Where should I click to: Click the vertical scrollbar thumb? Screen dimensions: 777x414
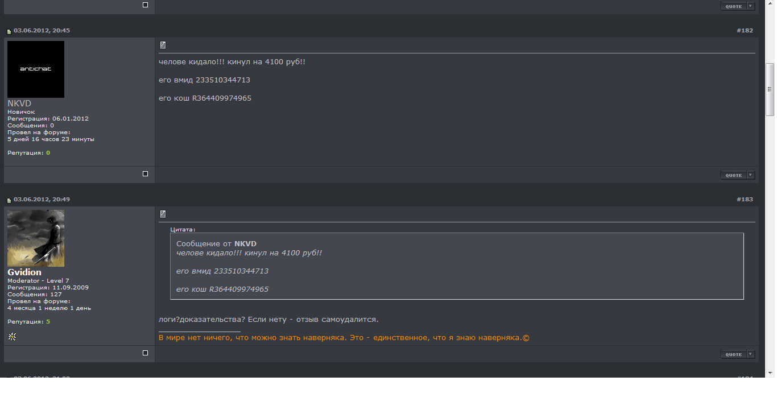770,89
